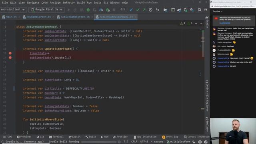Click the happy face feedback icon
This screenshot has height=144, width=256.
pos(200,142)
